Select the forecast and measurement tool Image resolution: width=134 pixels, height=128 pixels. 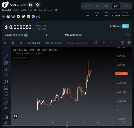click(6, 88)
